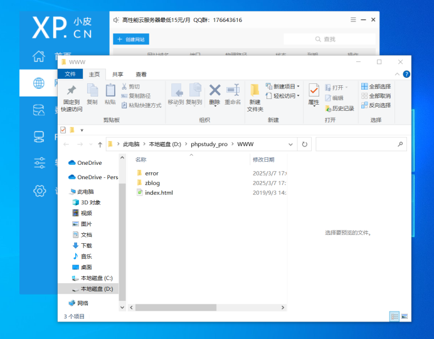The width and height of the screenshot is (434, 339).
Task: Click the Rename icon
Action: point(233,90)
